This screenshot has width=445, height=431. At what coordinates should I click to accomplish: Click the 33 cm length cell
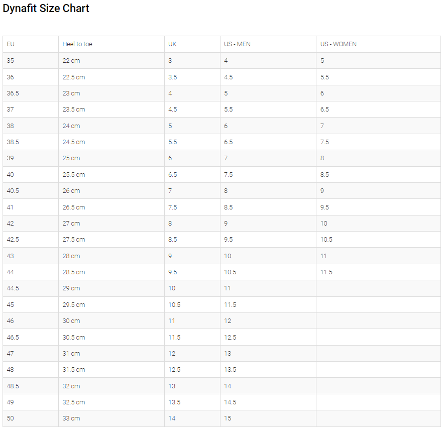pyautogui.click(x=71, y=418)
